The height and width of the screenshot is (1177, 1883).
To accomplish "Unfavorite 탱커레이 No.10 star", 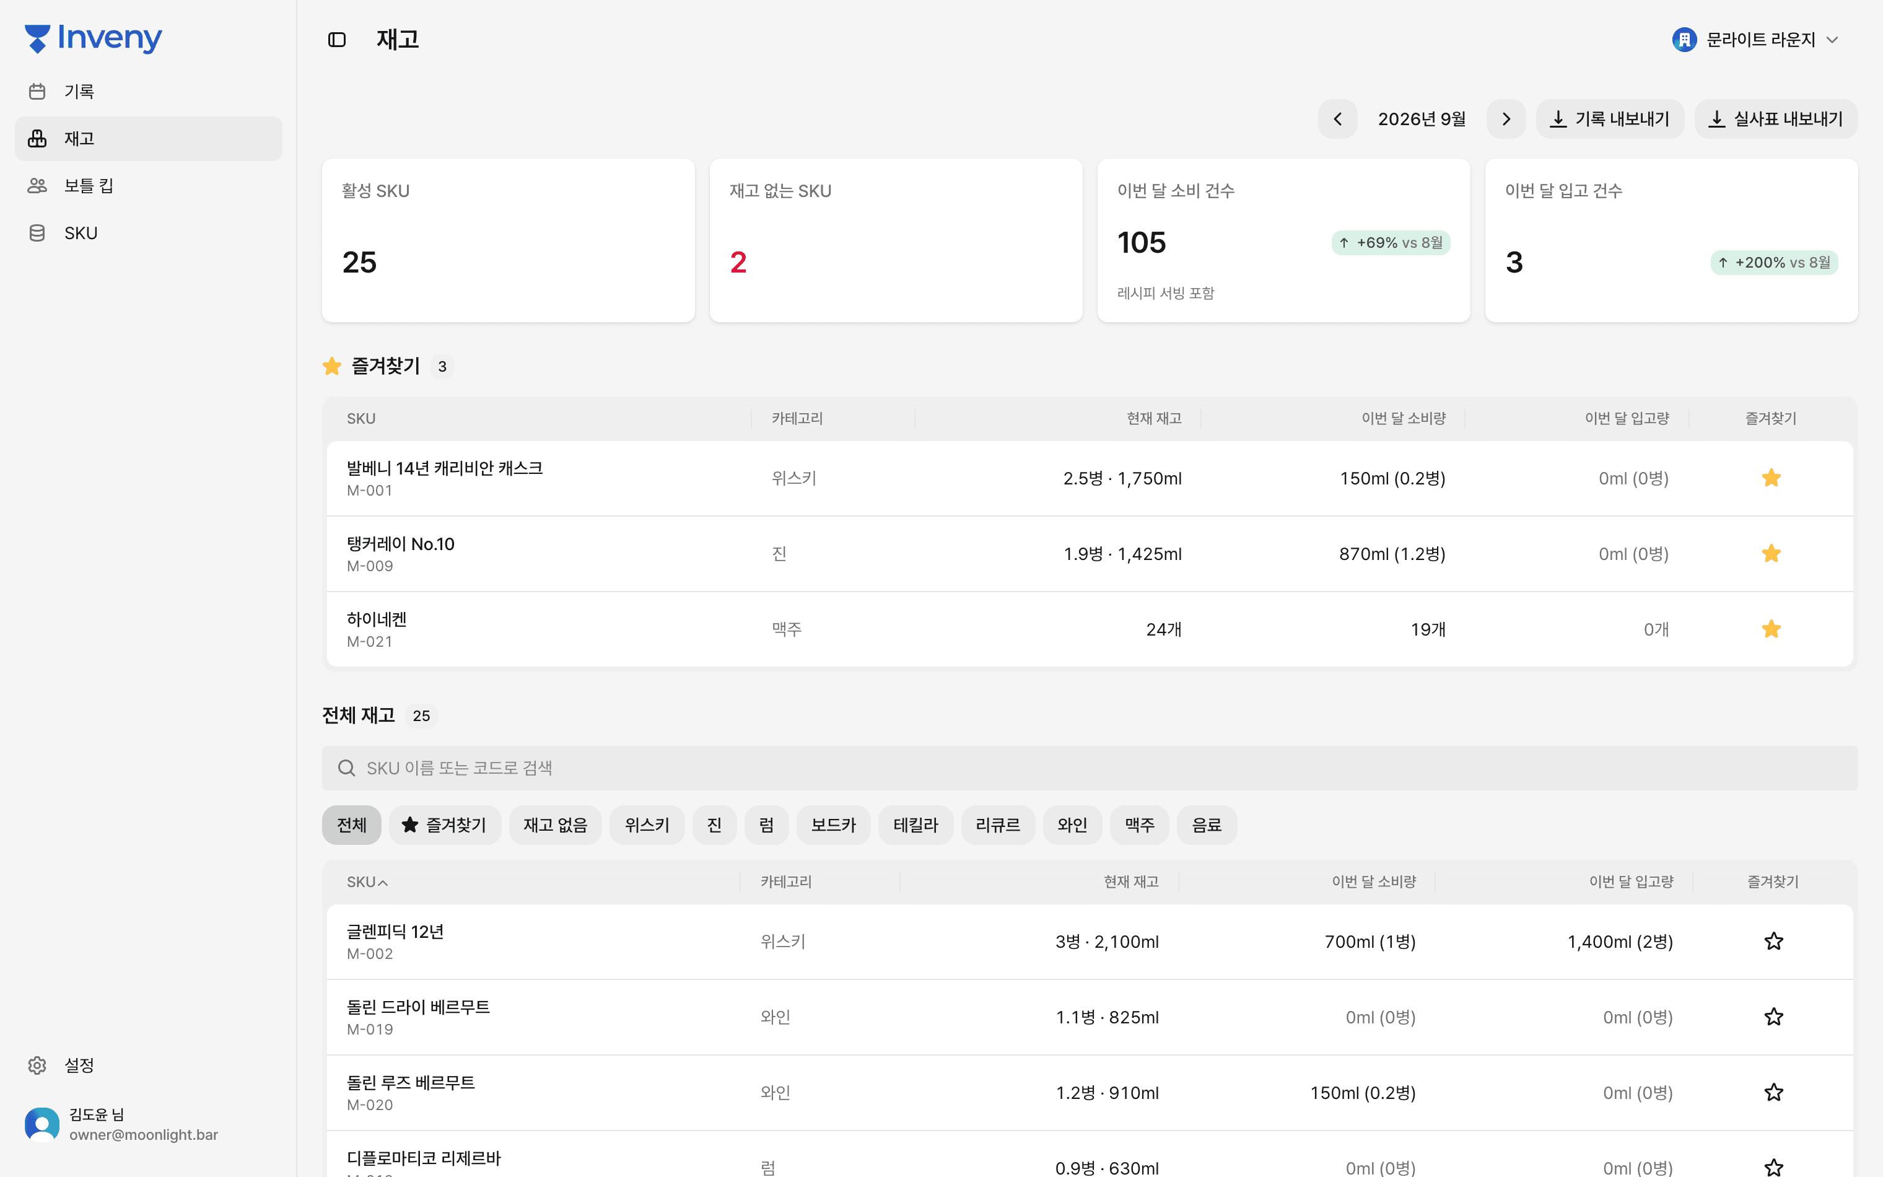I will coord(1772,553).
